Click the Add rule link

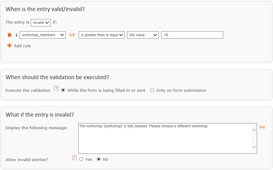[22, 46]
